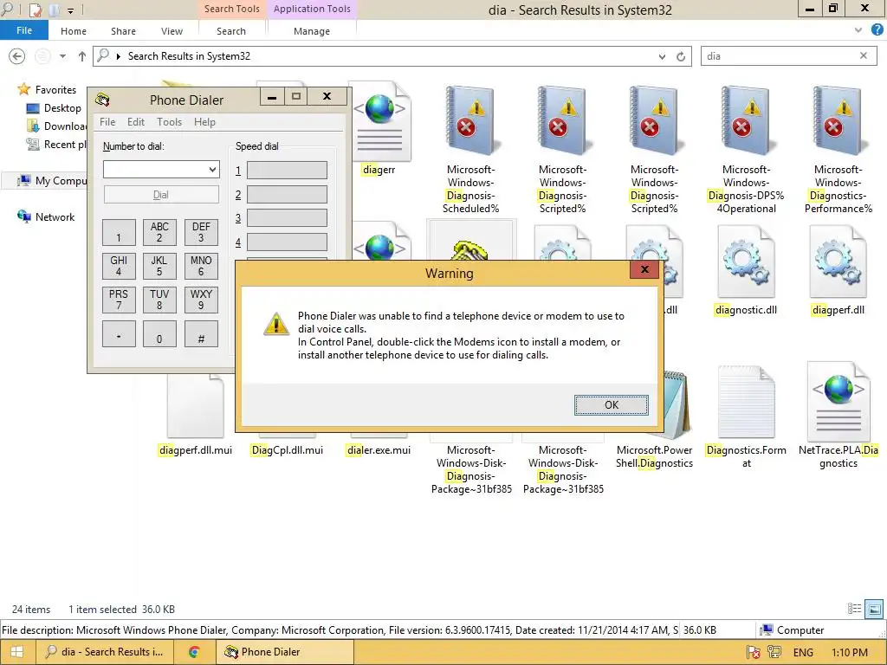The width and height of the screenshot is (887, 665).
Task: Clear the search box with the X
Action: click(864, 55)
